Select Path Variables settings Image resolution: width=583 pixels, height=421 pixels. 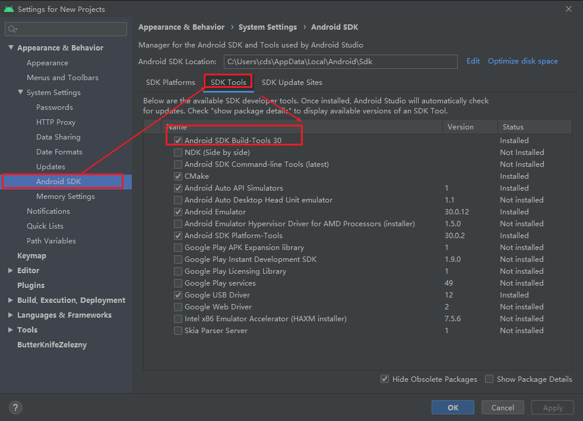pos(51,241)
